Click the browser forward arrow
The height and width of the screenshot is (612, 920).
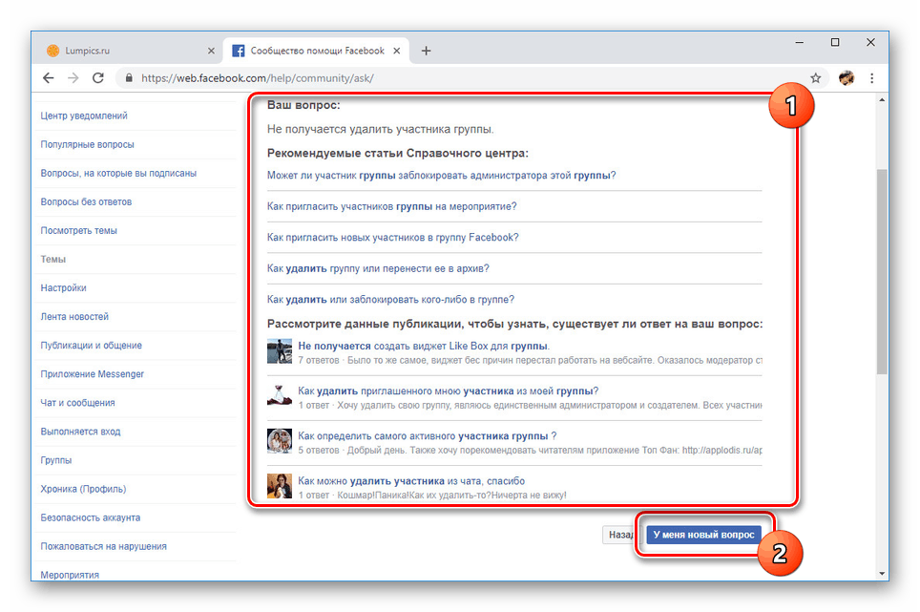tap(73, 78)
